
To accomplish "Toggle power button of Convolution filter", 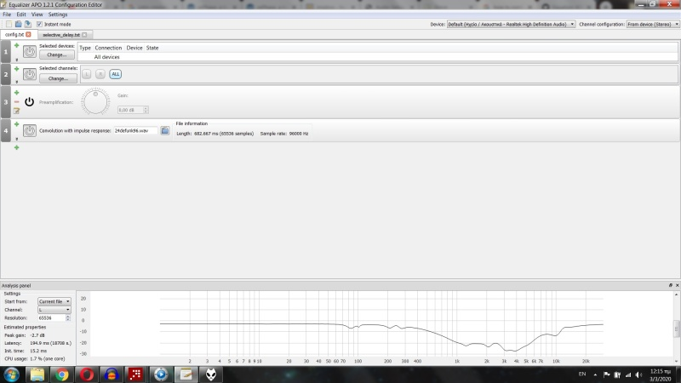I will pyautogui.click(x=29, y=130).
